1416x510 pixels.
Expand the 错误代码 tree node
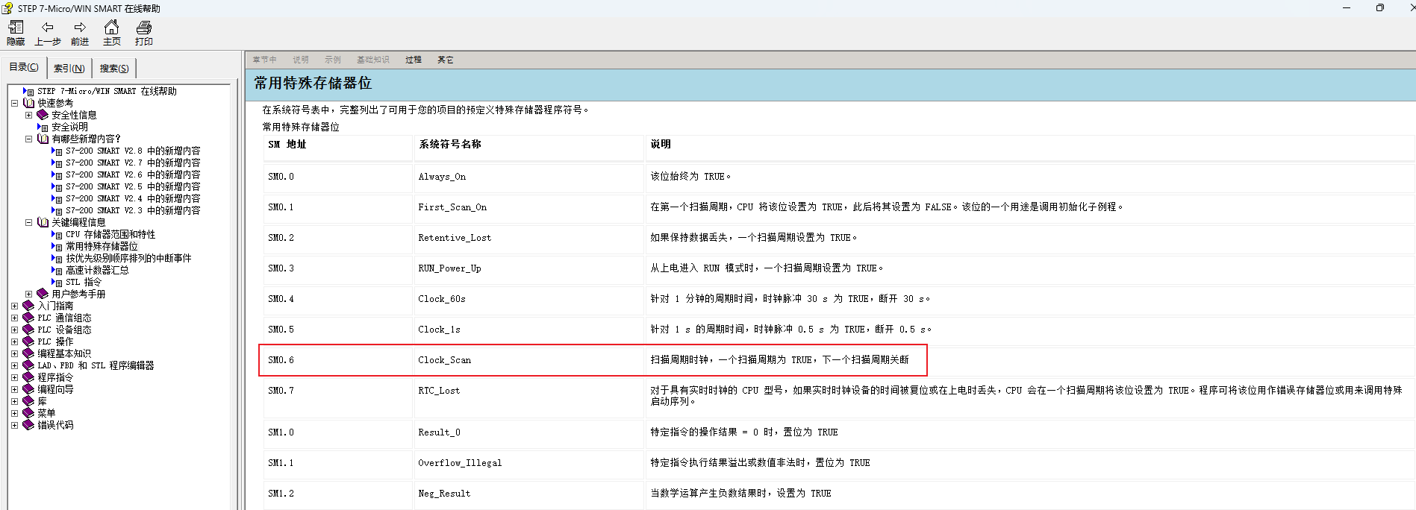pyautogui.click(x=14, y=425)
